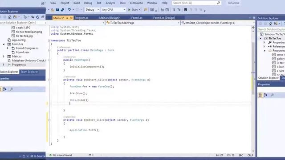Image resolution: width=285 pixels, height=160 pixels.
Task: Open the Extensions menu
Action: click(136, 3)
